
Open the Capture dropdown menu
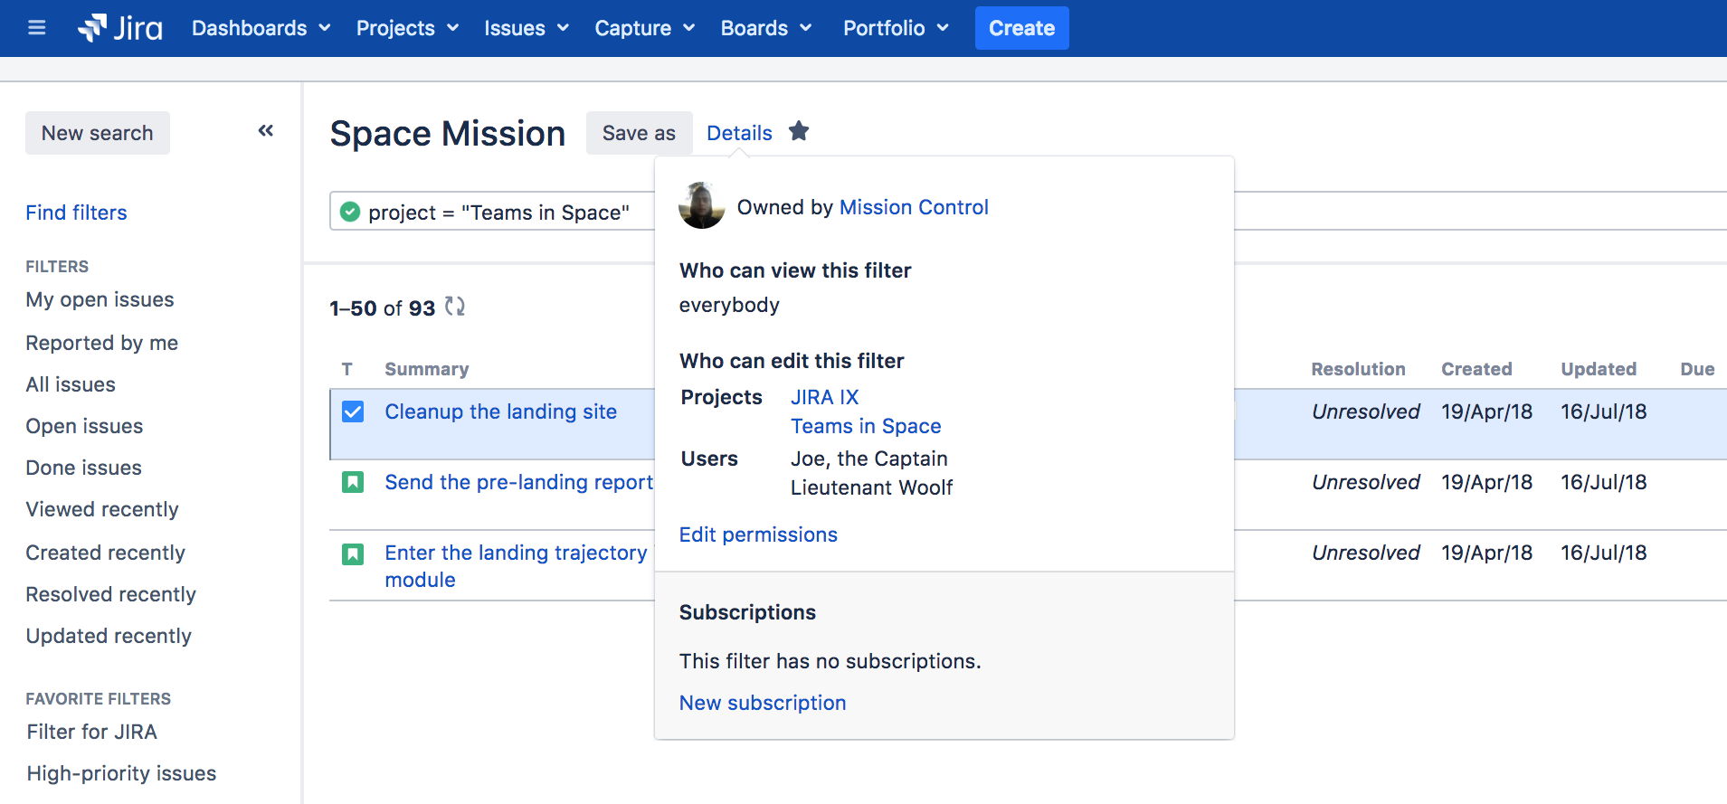pos(644,28)
